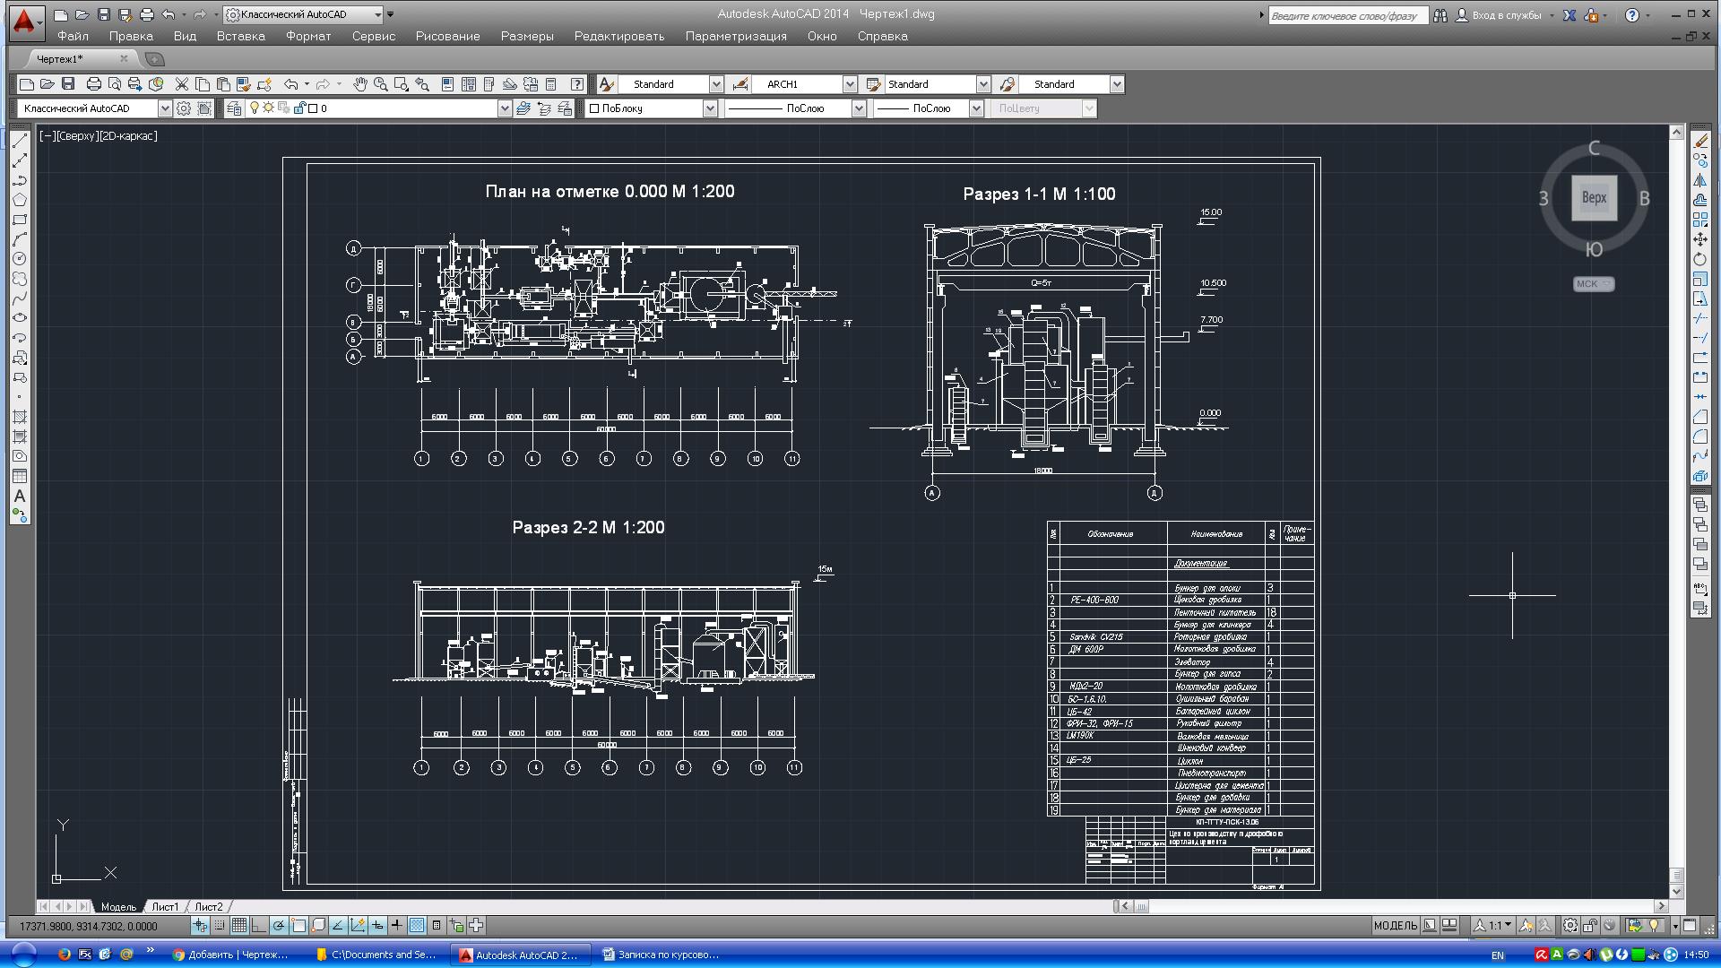Image resolution: width=1721 pixels, height=968 pixels.
Task: Expand the Классический AutoCAD workspace dropdown
Action: coord(165,108)
